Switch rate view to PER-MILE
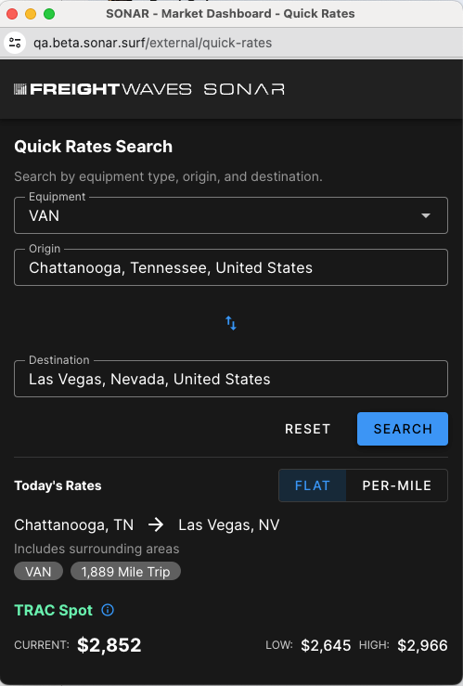 pyautogui.click(x=396, y=485)
